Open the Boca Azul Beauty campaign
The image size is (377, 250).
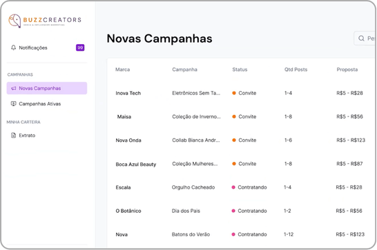(241, 164)
